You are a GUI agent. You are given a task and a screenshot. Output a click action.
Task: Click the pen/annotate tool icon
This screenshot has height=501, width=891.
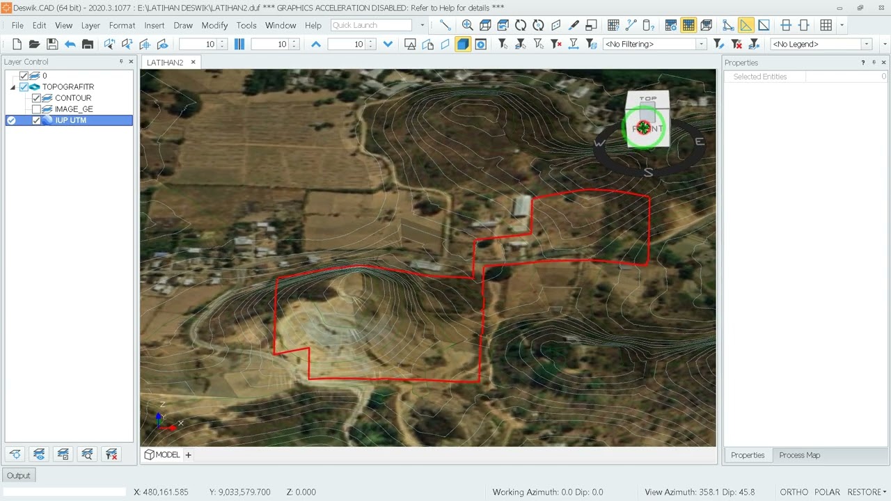click(574, 25)
